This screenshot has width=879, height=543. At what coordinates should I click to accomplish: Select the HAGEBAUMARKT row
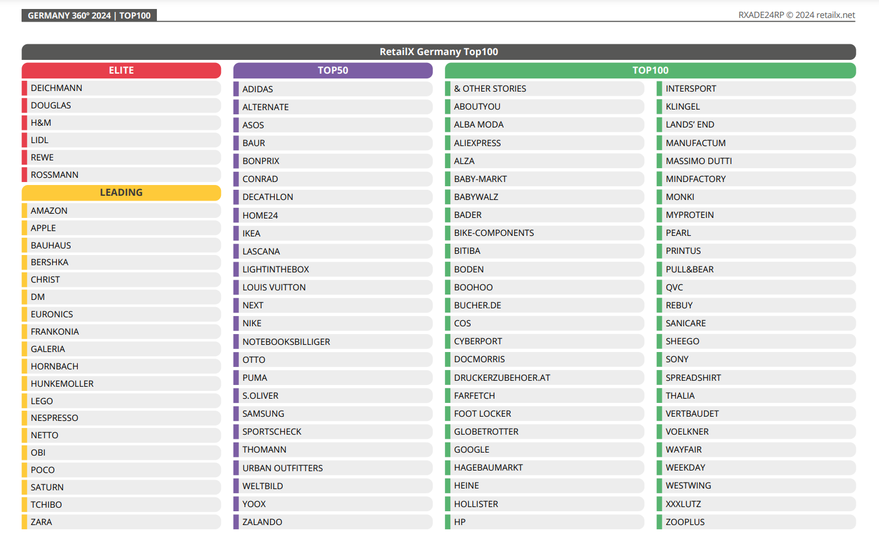click(x=544, y=468)
